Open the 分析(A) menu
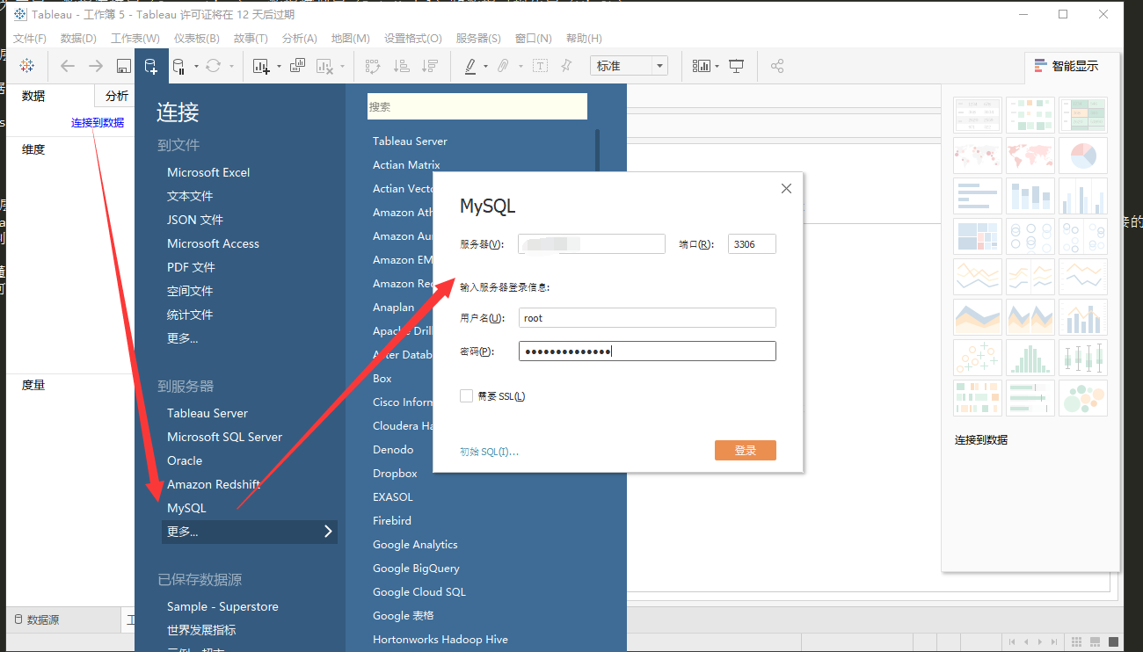The width and height of the screenshot is (1143, 652). pos(300,39)
